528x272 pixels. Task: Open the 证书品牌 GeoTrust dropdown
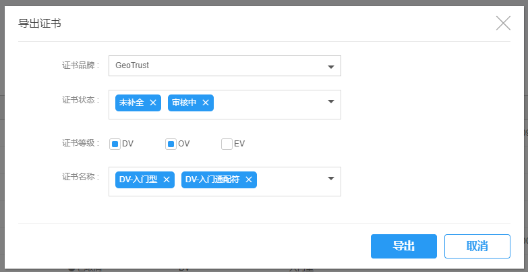(331, 66)
